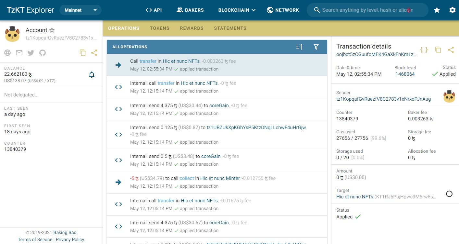Open the account Twitter icon
459x244 pixels.
click(31, 53)
